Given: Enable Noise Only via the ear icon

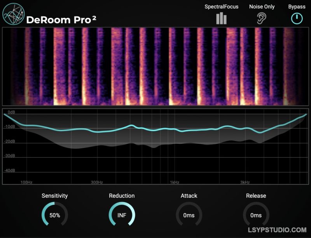Looking at the screenshot, I should (262, 17).
